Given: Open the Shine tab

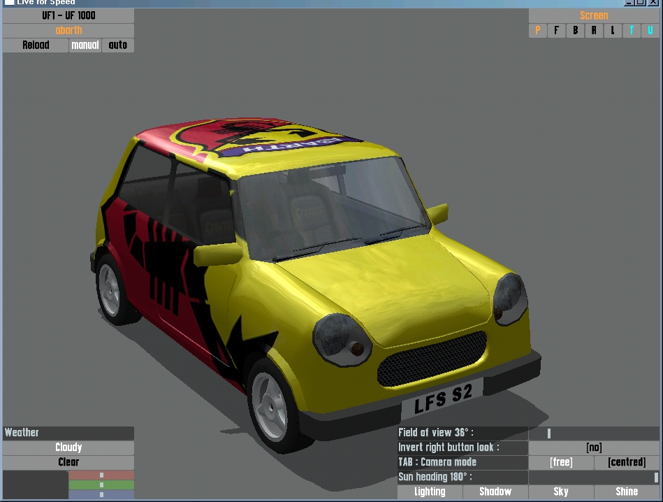Looking at the screenshot, I should (x=627, y=492).
